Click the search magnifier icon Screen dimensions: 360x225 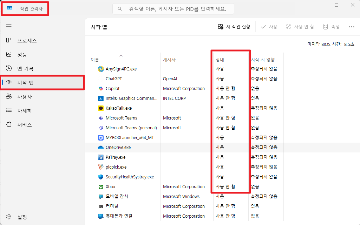pyautogui.click(x=120, y=9)
